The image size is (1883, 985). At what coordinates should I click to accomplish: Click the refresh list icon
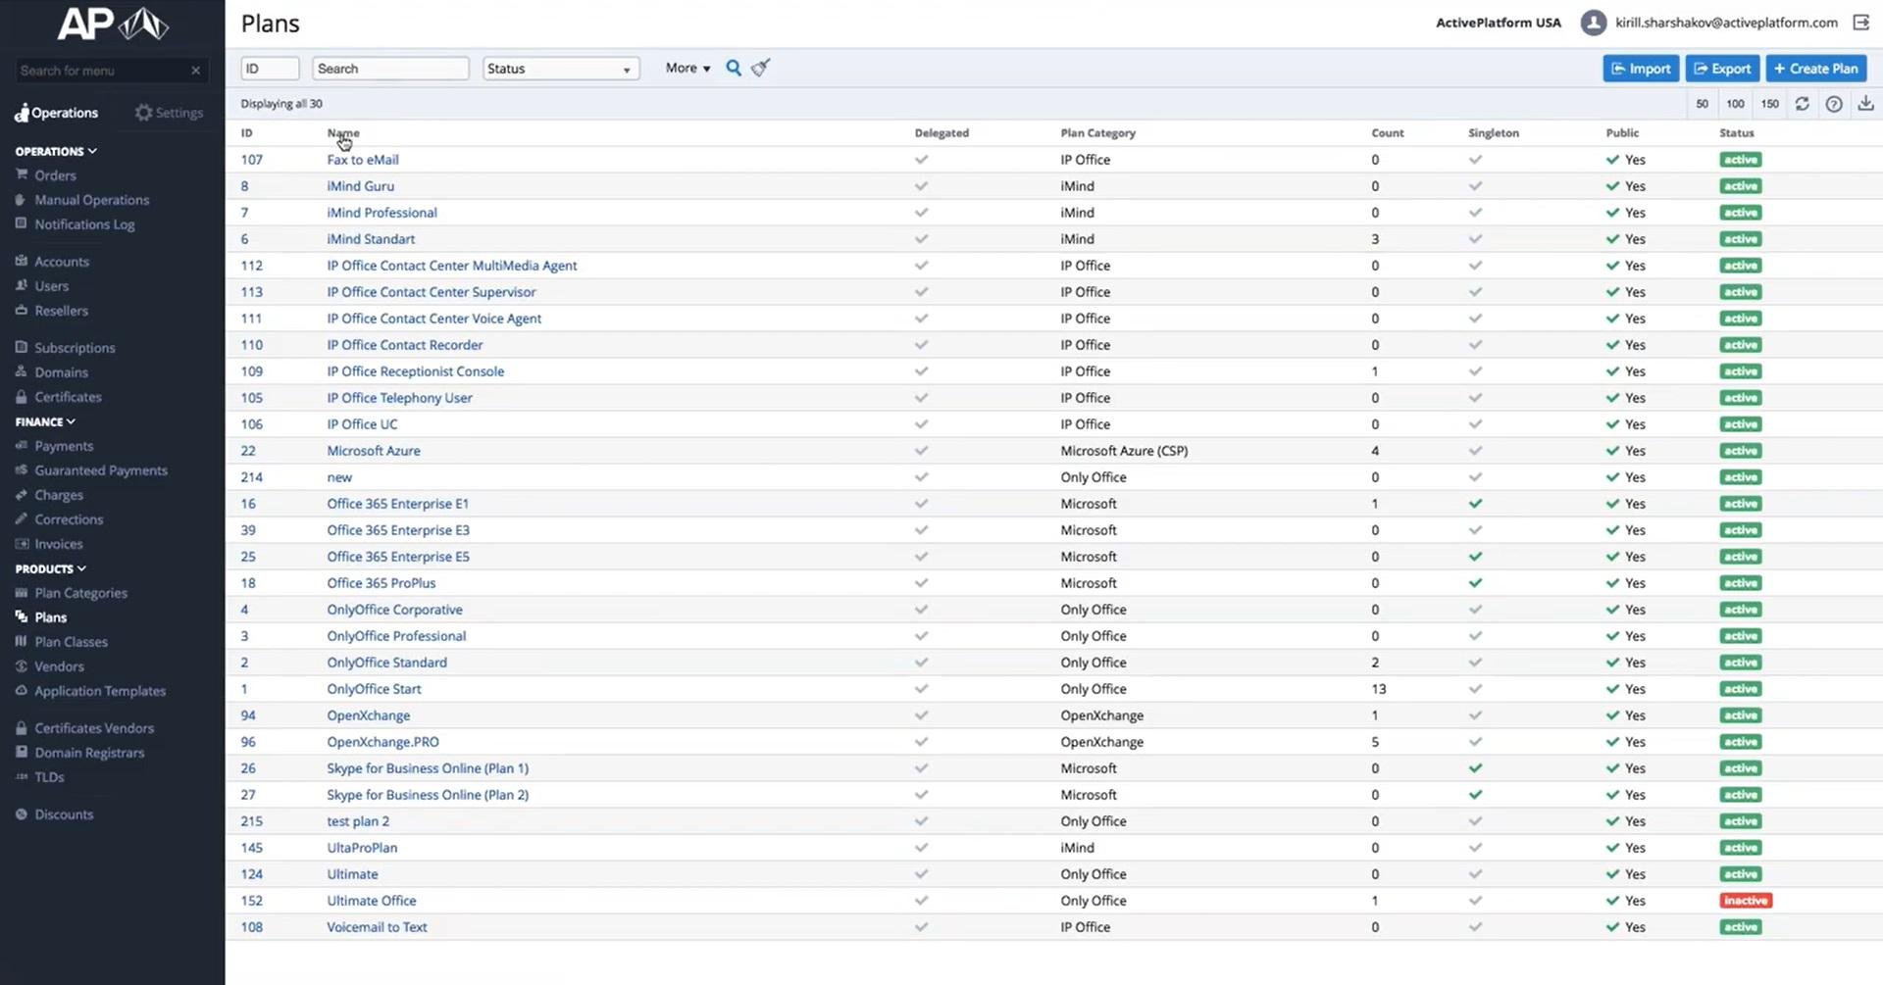[x=1803, y=104]
